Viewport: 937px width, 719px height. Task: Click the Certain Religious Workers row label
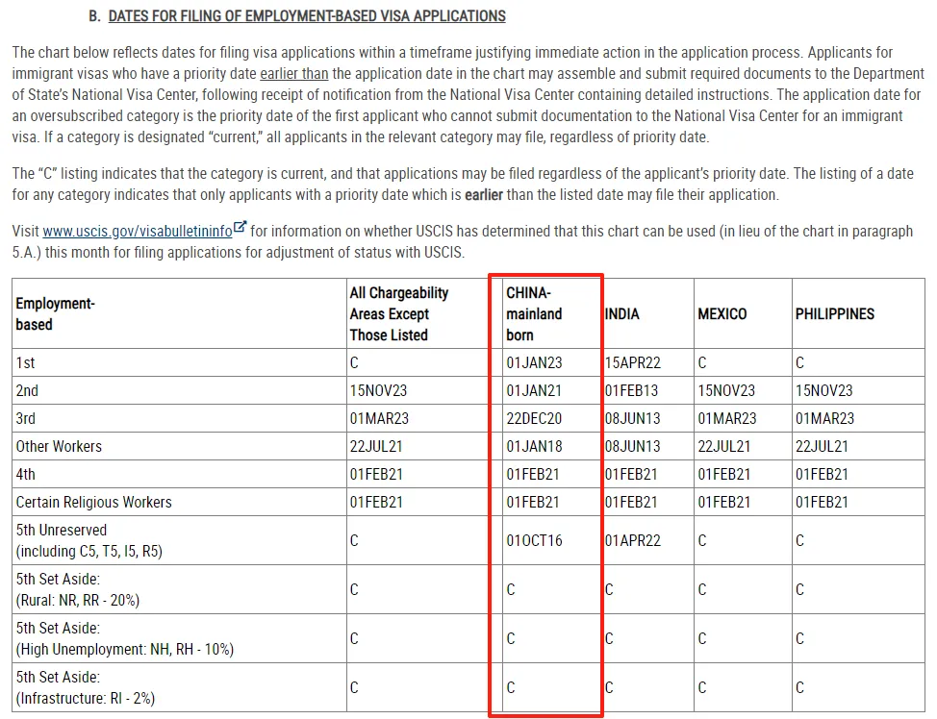pyautogui.click(x=93, y=502)
